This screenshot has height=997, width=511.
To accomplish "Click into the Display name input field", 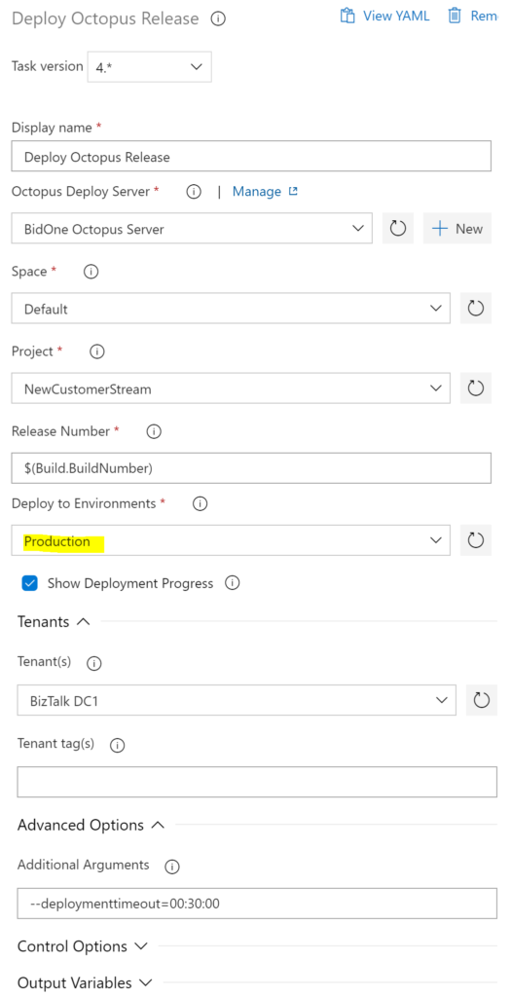I will click(251, 157).
